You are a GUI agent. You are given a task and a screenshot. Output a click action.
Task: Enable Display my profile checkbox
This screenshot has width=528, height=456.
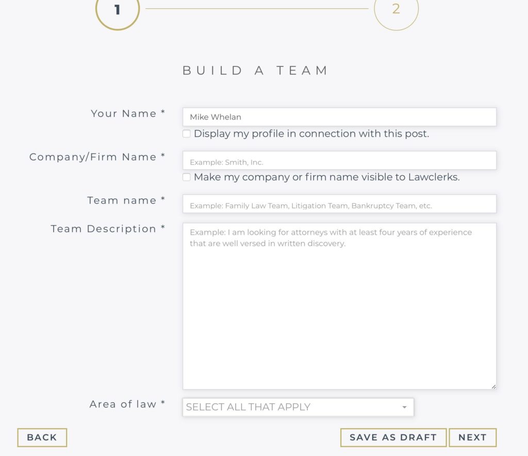point(187,134)
